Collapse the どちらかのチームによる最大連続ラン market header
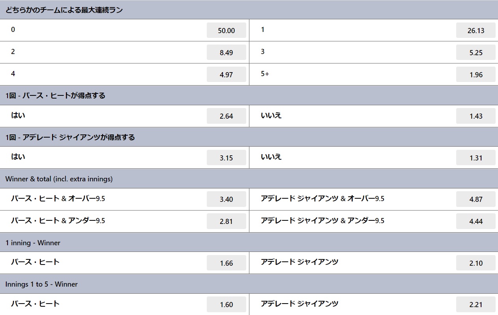 tap(249, 10)
